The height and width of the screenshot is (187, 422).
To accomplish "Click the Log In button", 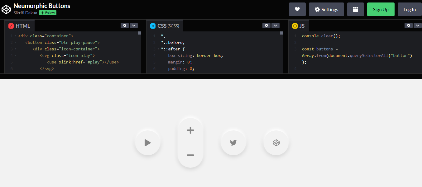I will 409,9.
